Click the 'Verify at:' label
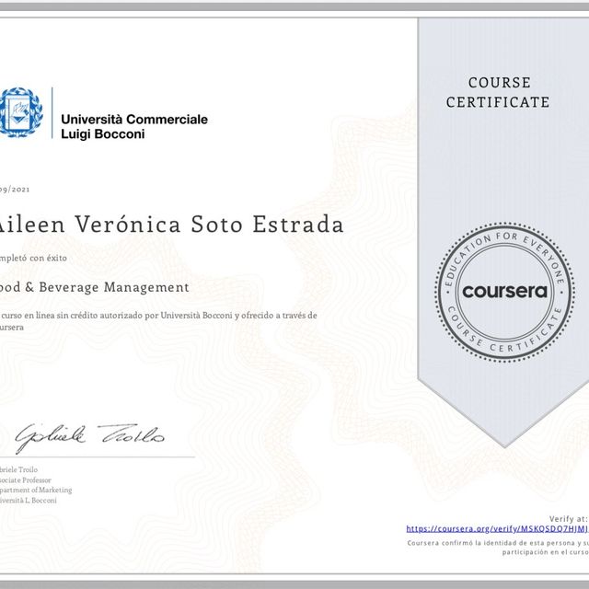 click(x=568, y=519)
